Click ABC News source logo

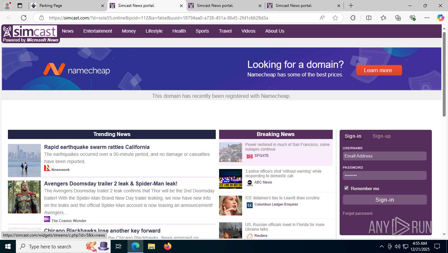click(250, 183)
